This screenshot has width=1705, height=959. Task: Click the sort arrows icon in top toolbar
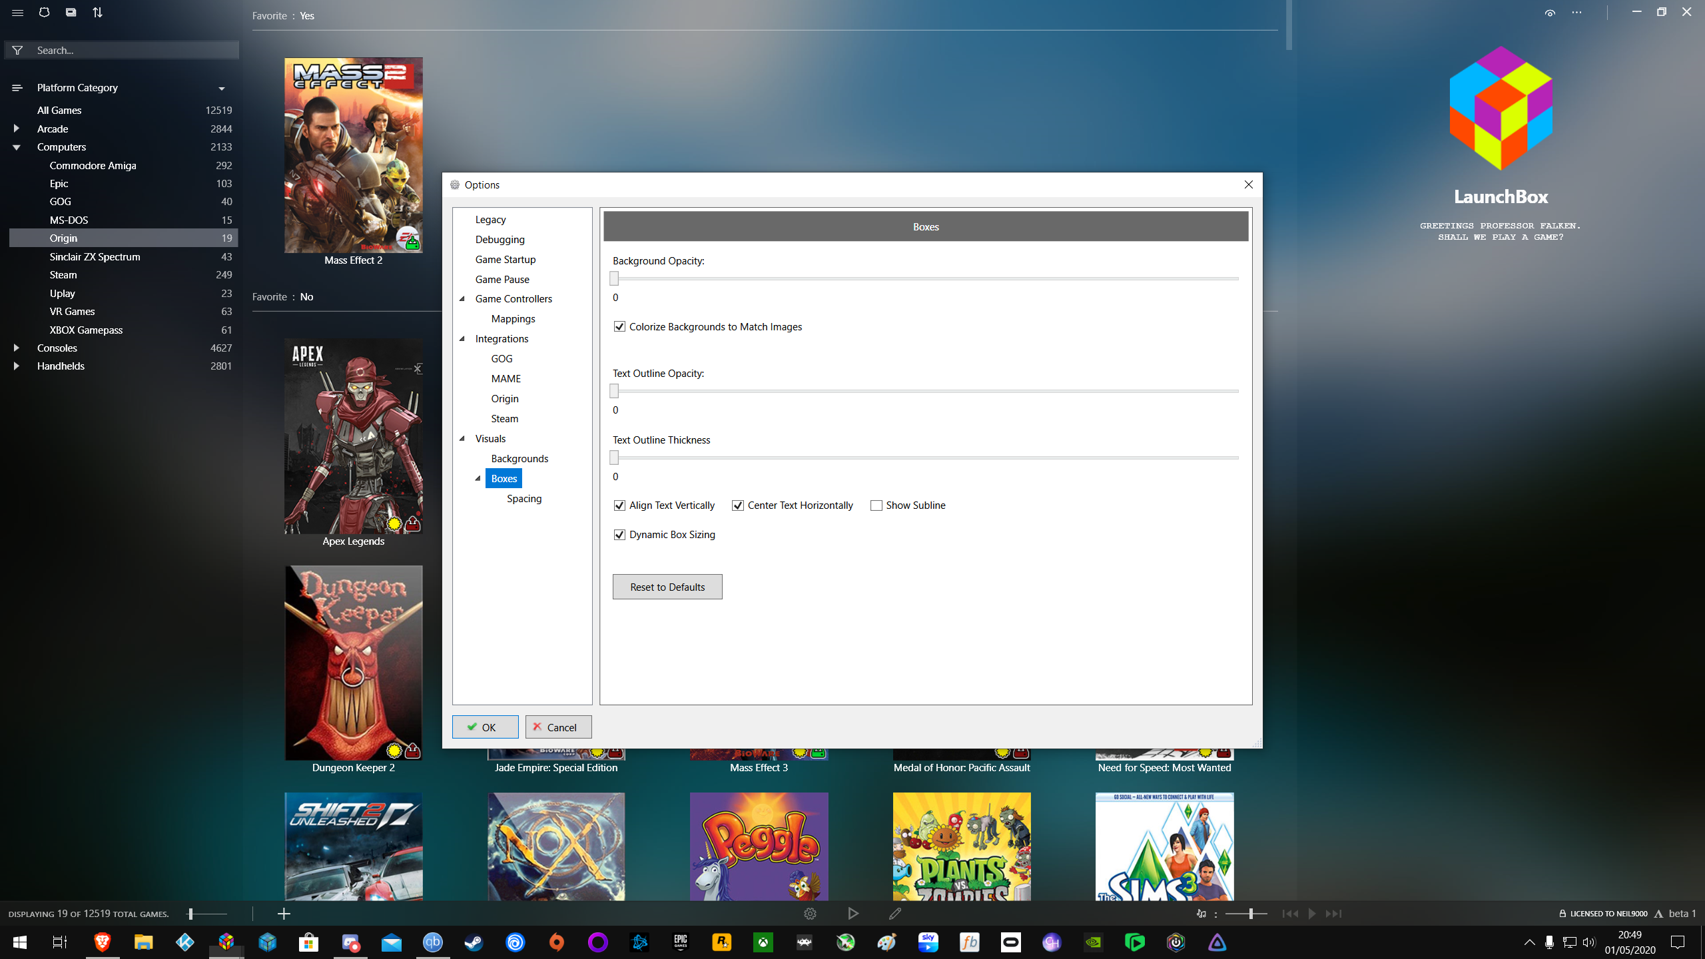coord(98,13)
